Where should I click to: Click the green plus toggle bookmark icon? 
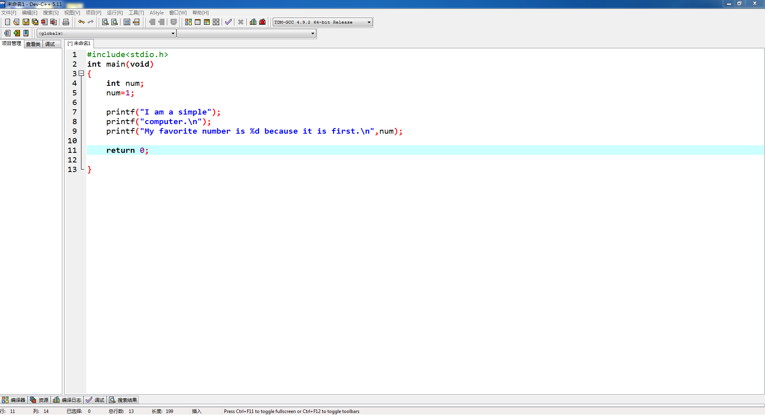[x=16, y=33]
